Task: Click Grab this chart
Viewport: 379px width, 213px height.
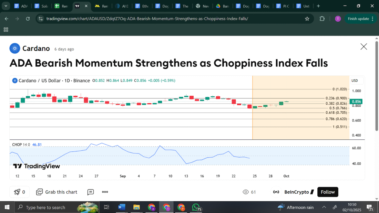Action: pyautogui.click(x=57, y=192)
